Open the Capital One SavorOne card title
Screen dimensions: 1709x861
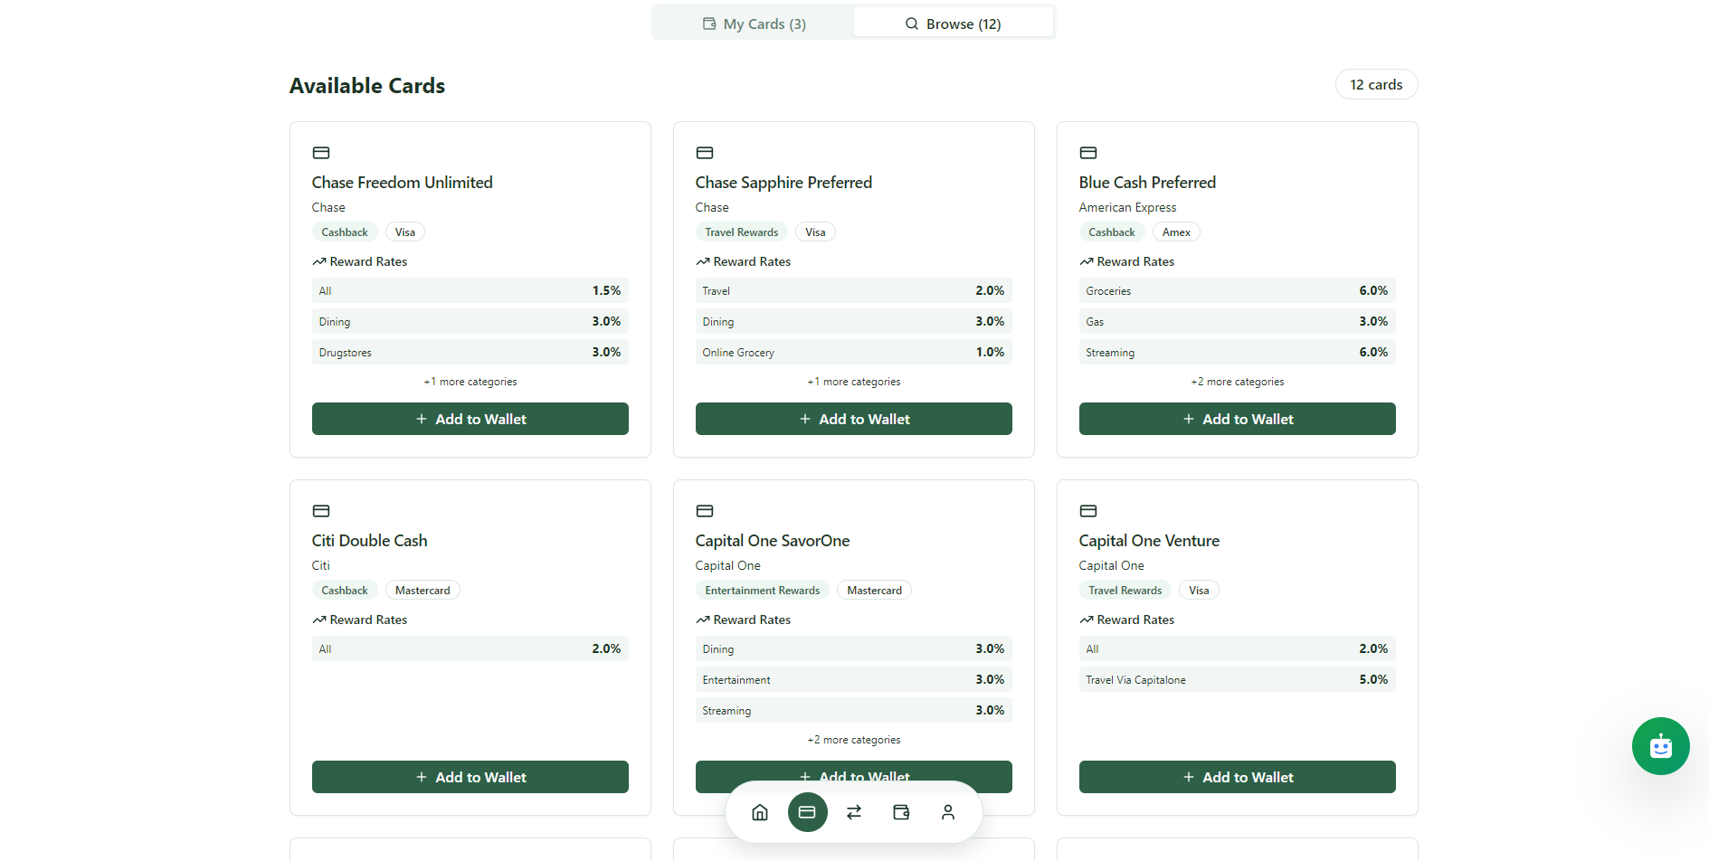pyautogui.click(x=773, y=541)
